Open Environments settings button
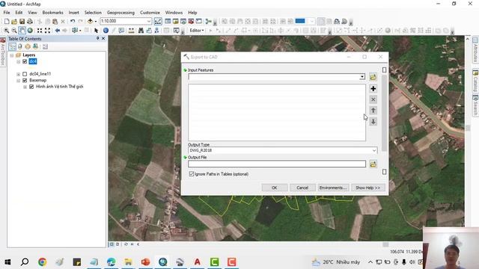 tap(333, 188)
